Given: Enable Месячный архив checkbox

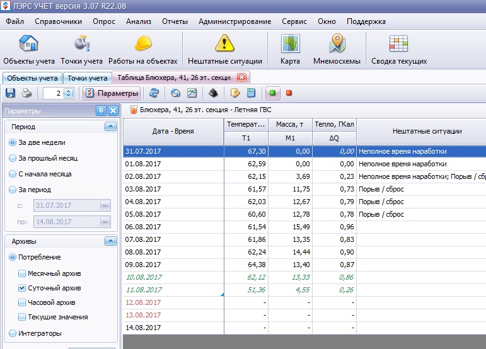Looking at the screenshot, I should (21, 273).
